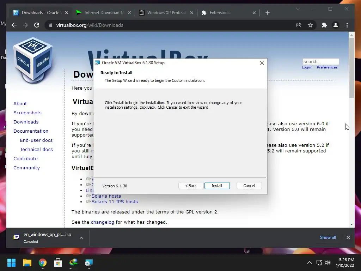
Task: Close the Windows XP Professional tab
Action: pyautogui.click(x=191, y=13)
